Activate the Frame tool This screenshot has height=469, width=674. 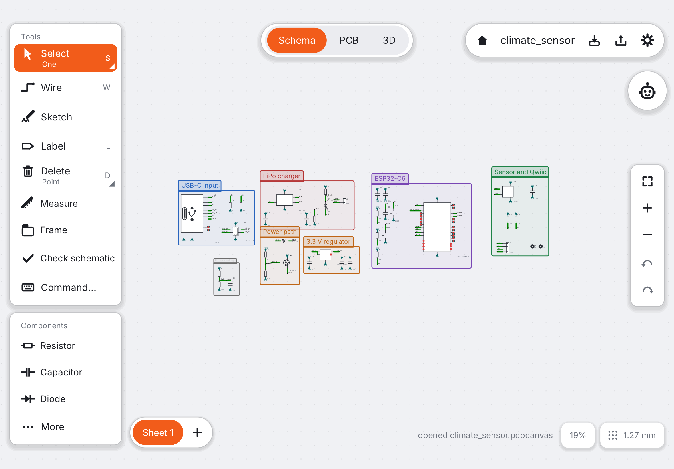point(65,230)
